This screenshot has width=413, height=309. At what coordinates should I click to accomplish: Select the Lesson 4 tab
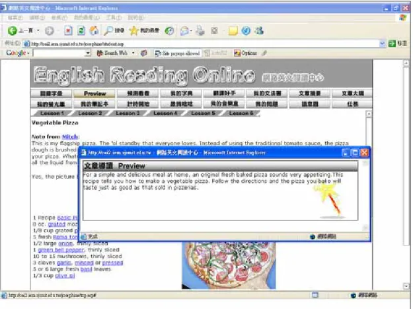pyautogui.click(x=165, y=113)
